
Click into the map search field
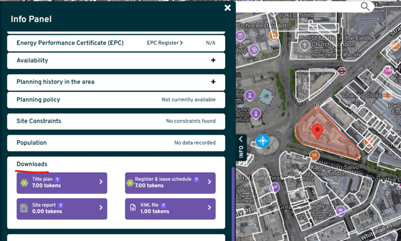298,7
